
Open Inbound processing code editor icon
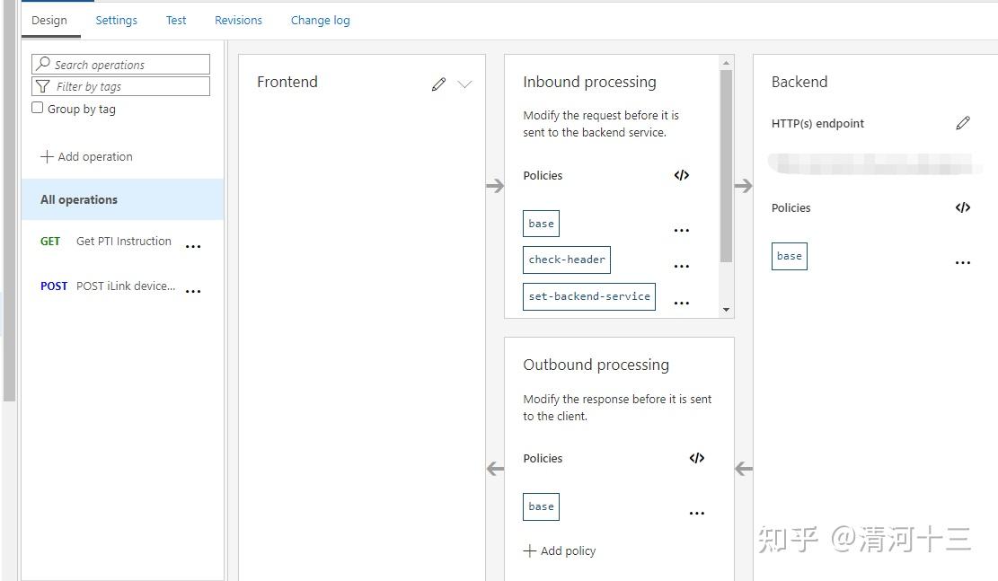682,176
